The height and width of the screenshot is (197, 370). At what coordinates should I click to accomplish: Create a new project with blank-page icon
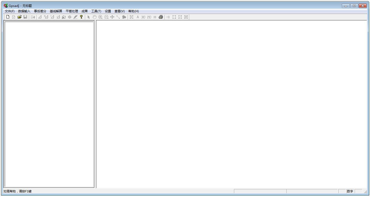tap(8, 17)
